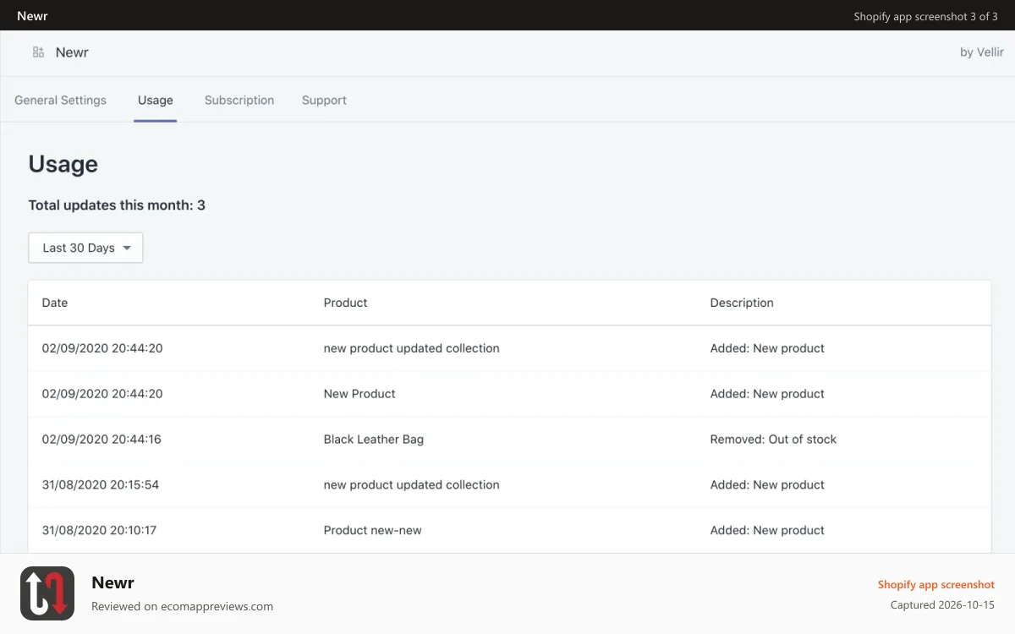Screen dimensions: 1015x634
Task: Open the General Settings tab
Action: 61,100
